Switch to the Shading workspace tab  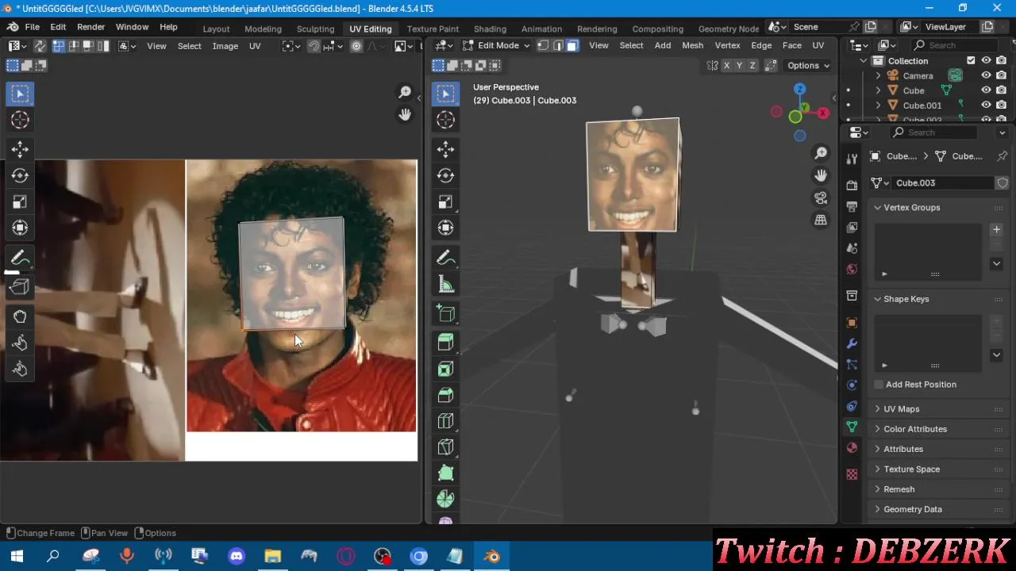(490, 29)
